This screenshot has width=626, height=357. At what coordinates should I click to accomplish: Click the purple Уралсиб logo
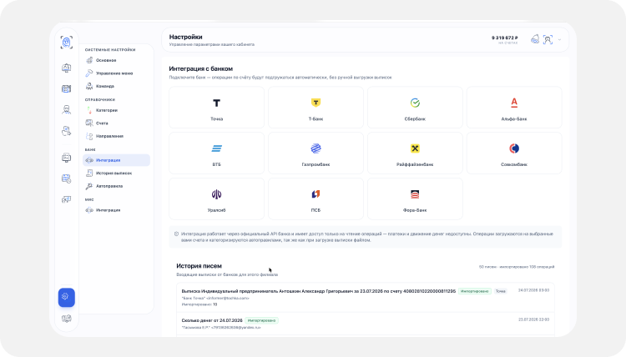pyautogui.click(x=216, y=194)
